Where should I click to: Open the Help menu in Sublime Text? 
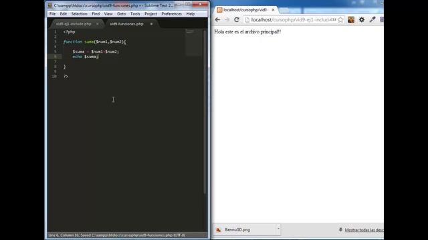(x=190, y=14)
